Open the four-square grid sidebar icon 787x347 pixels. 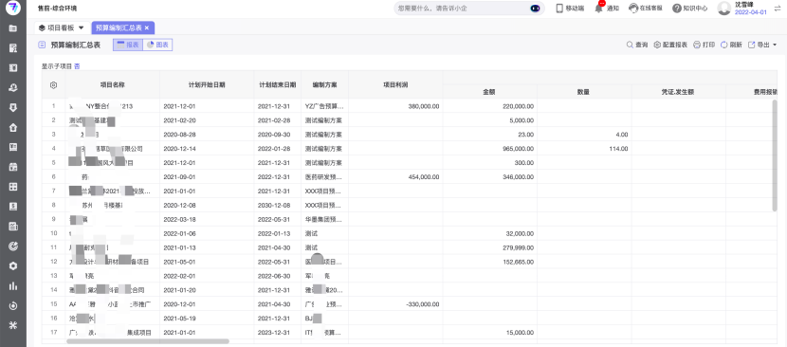[x=13, y=187]
